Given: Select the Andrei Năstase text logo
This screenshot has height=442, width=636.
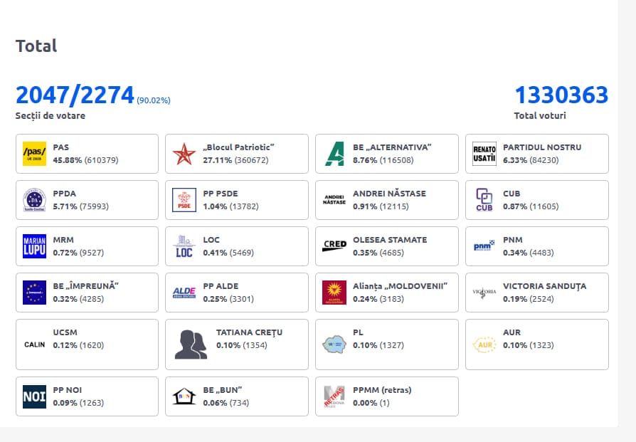Looking at the screenshot, I should (x=334, y=200).
